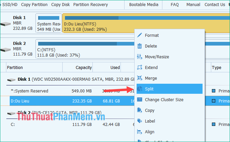Screen dimensions: 230x142
Task: Choose Merge from the context menu
Action: tap(169, 78)
